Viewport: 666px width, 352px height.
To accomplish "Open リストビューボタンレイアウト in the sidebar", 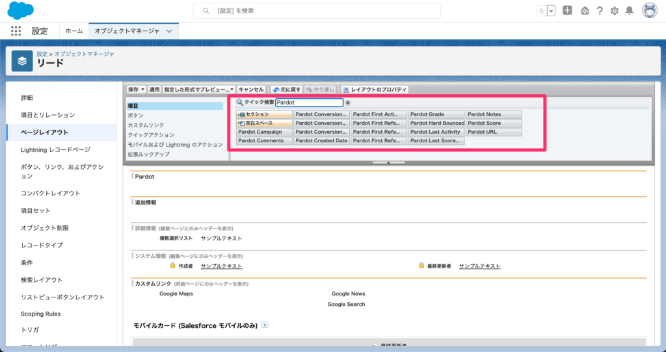I will [x=62, y=297].
